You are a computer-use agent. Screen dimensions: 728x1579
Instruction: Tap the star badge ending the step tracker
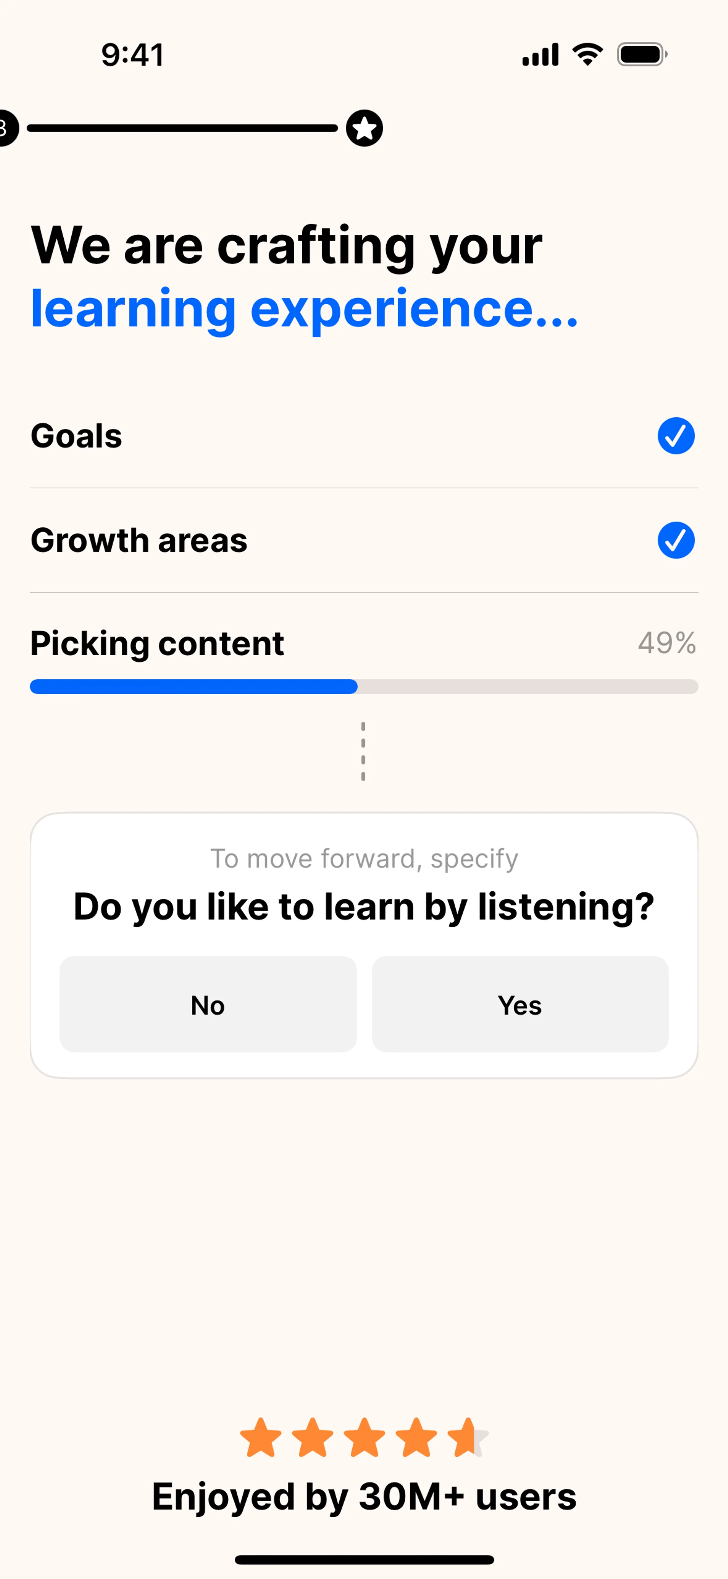(x=365, y=128)
